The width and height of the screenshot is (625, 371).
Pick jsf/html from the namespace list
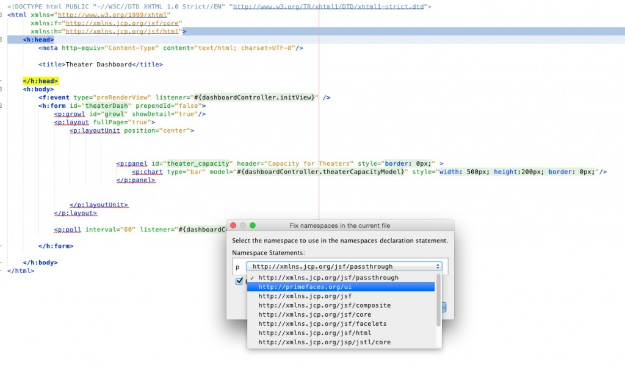pos(341,333)
